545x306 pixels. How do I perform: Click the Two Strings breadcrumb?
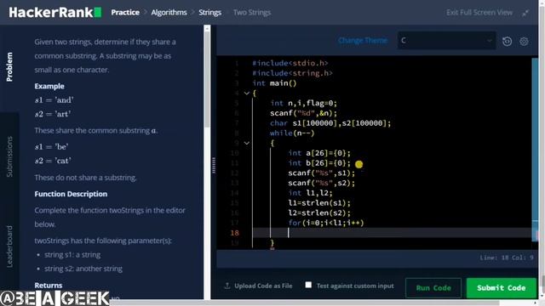coord(252,13)
